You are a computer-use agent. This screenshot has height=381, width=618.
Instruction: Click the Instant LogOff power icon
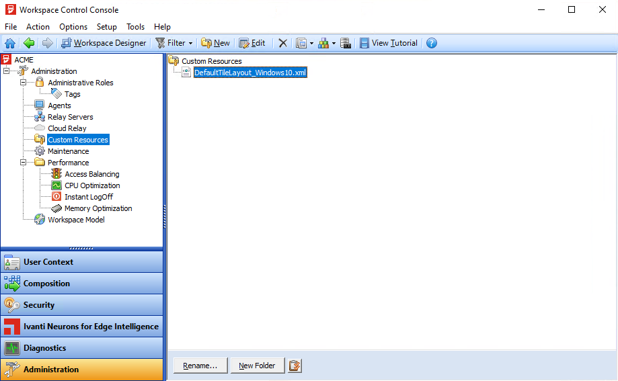pos(56,197)
